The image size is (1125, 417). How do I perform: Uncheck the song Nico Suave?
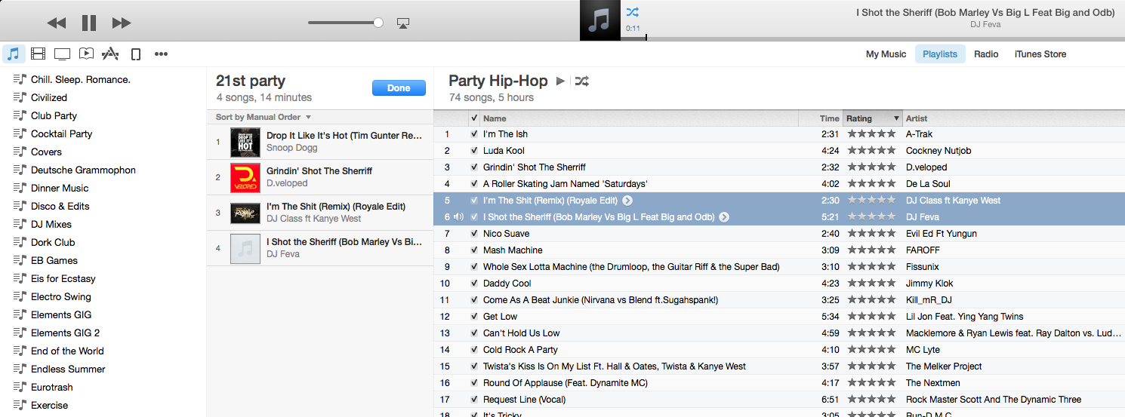click(474, 234)
